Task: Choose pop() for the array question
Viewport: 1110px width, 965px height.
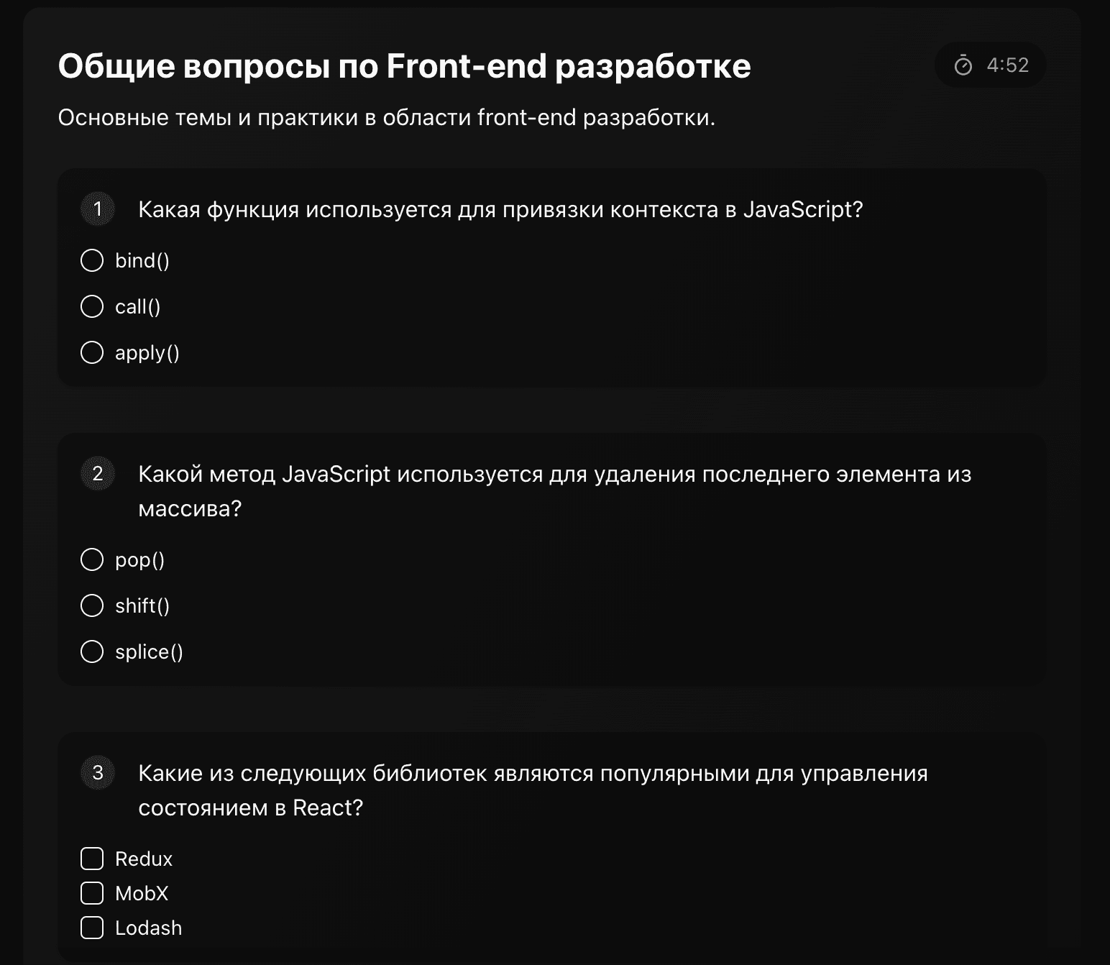Action: [93, 559]
